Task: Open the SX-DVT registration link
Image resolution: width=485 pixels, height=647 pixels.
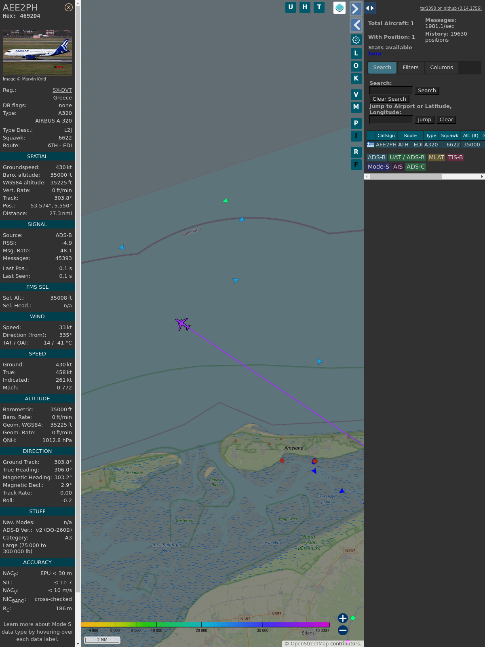Action: click(62, 90)
